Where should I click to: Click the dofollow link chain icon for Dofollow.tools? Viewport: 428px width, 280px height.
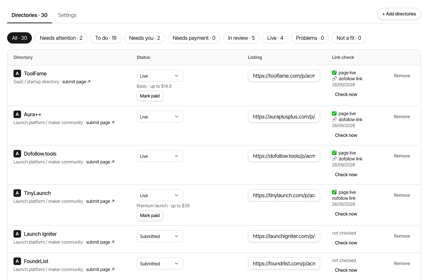click(x=334, y=159)
